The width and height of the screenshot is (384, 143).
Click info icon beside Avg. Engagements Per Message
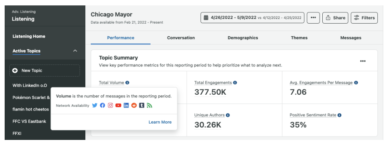(356, 83)
